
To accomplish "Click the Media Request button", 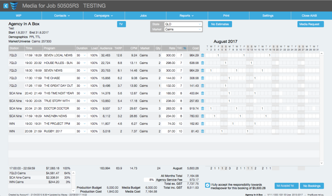I will pos(311,24).
